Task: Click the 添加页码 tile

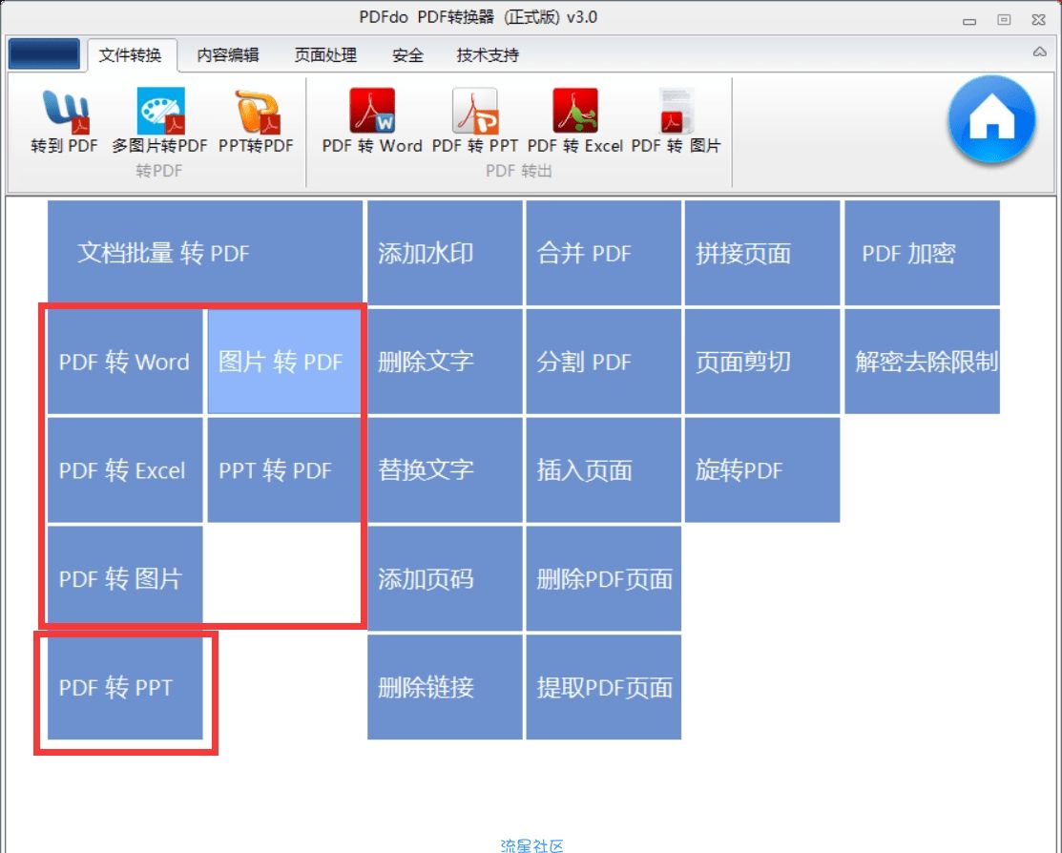Action: coord(445,578)
